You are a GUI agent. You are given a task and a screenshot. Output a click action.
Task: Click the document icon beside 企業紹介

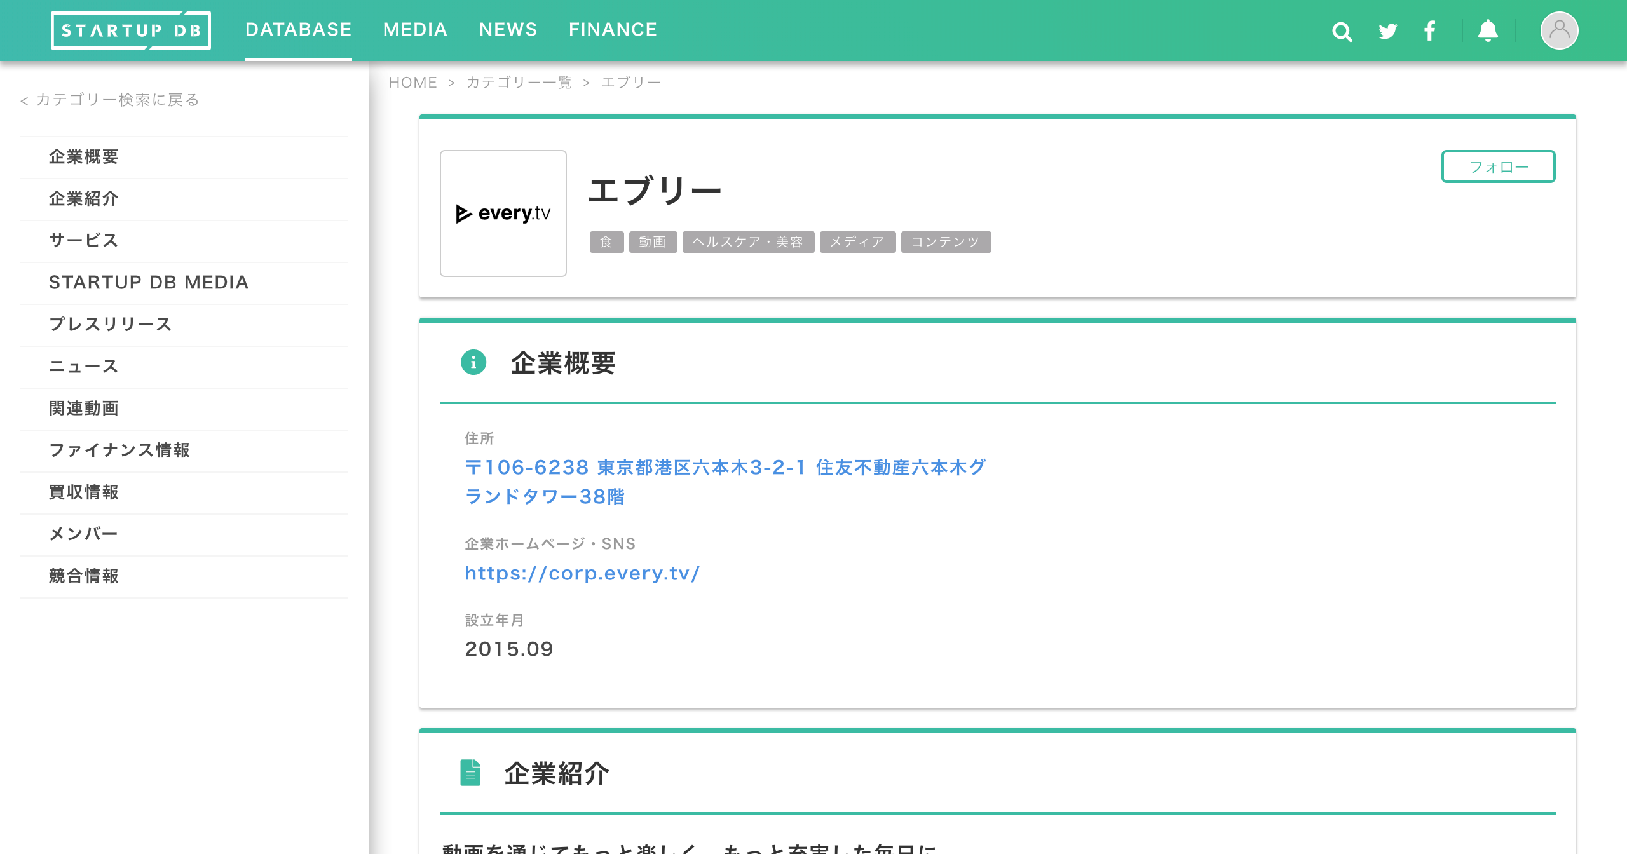click(x=470, y=773)
